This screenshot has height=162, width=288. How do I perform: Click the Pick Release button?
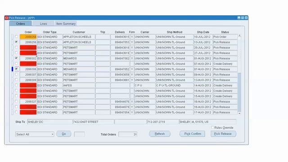(223, 134)
